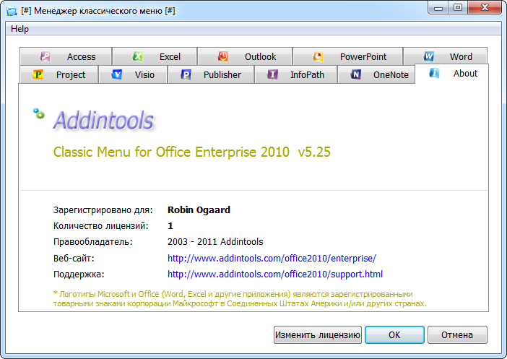Select the About tab label
Screen dimensions: 507x359
pyautogui.click(x=465, y=74)
